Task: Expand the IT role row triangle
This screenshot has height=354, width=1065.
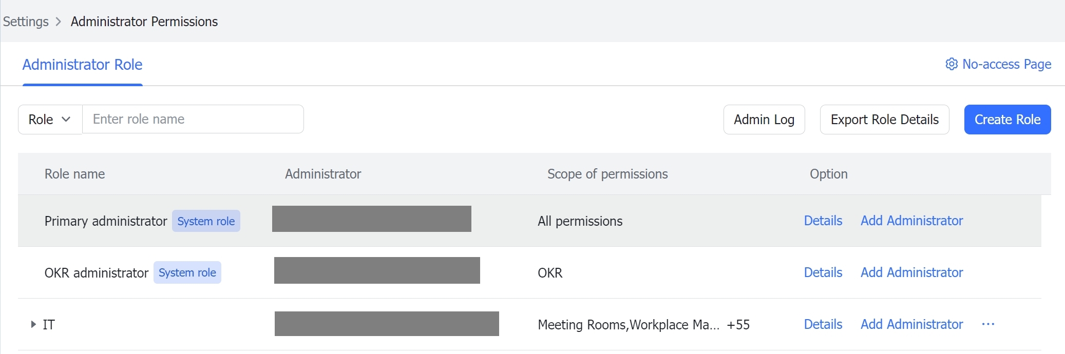Action: [x=33, y=324]
